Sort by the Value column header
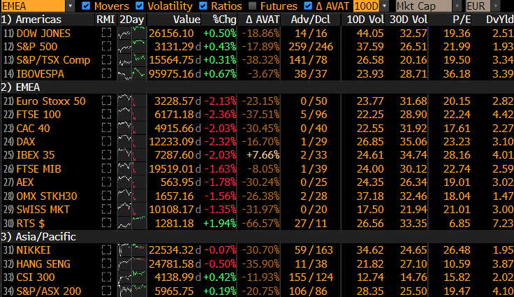Viewport: 514px width, 297px height. tap(186, 20)
